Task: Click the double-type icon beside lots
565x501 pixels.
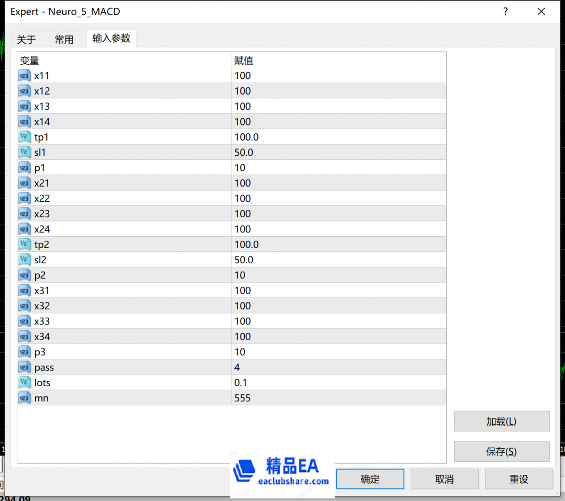Action: (x=25, y=383)
